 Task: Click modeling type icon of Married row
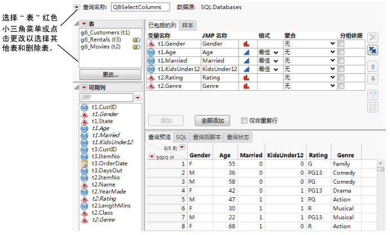pyautogui.click(x=246, y=61)
